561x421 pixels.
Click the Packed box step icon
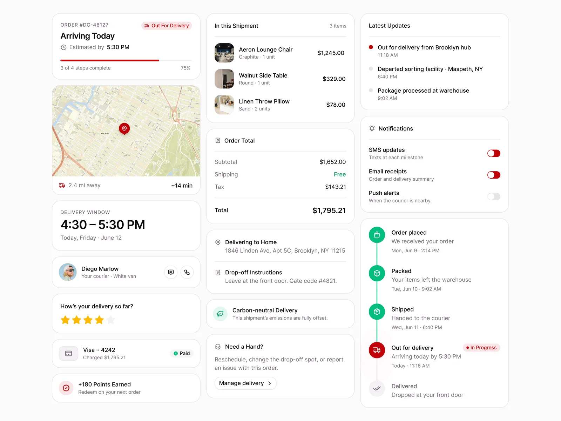tap(377, 273)
